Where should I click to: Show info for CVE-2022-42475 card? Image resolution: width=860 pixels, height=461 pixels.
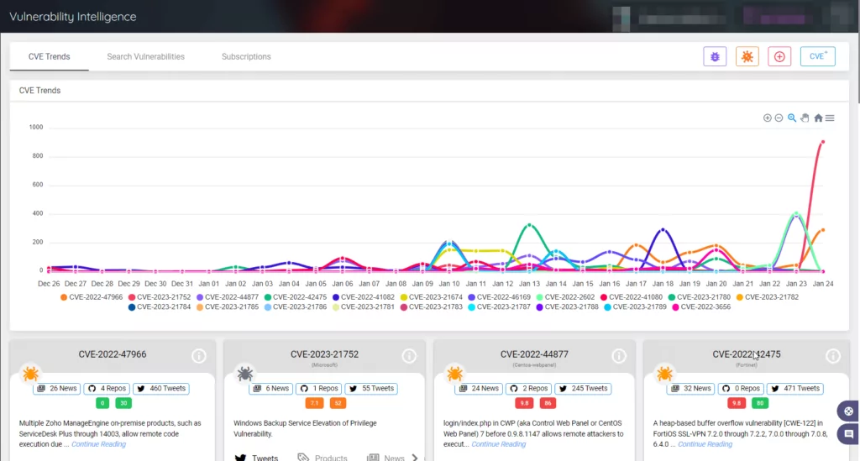832,356
